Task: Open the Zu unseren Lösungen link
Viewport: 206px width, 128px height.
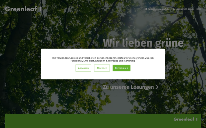Action: (x=130, y=87)
